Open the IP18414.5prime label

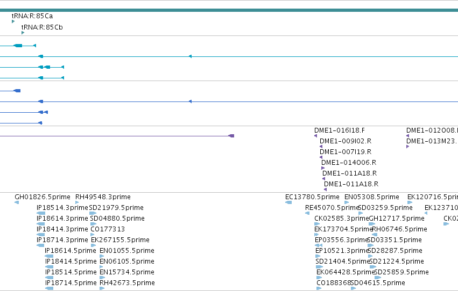point(71,261)
